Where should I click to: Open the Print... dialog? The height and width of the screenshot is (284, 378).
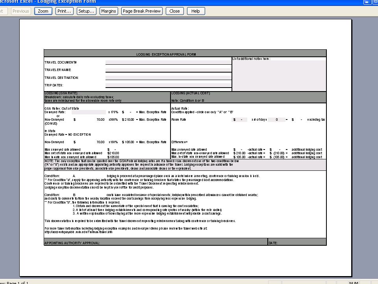click(x=64, y=11)
